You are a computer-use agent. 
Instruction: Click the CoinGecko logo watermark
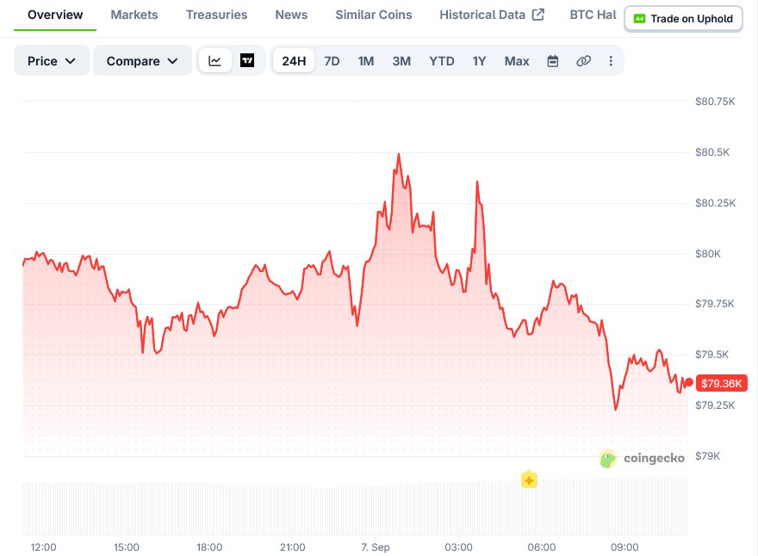[x=642, y=458]
